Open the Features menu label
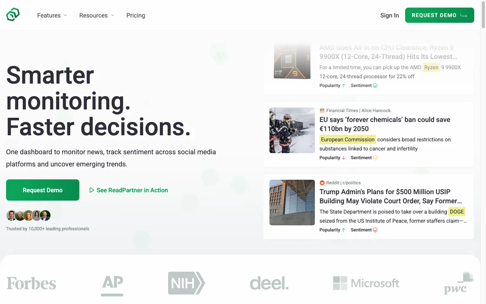Viewport: 486px width, 304px height. 49,16
